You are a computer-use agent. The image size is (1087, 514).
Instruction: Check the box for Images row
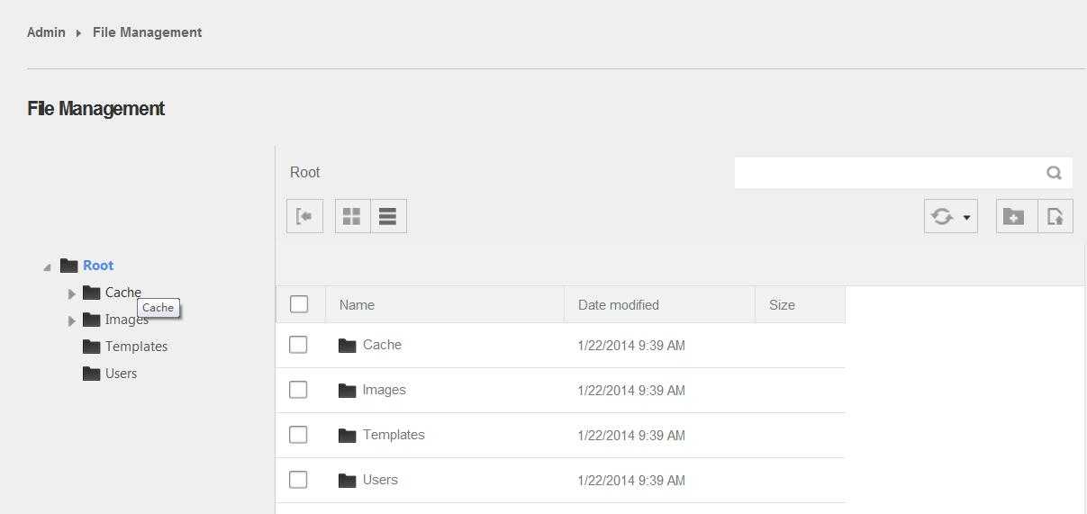coord(298,390)
